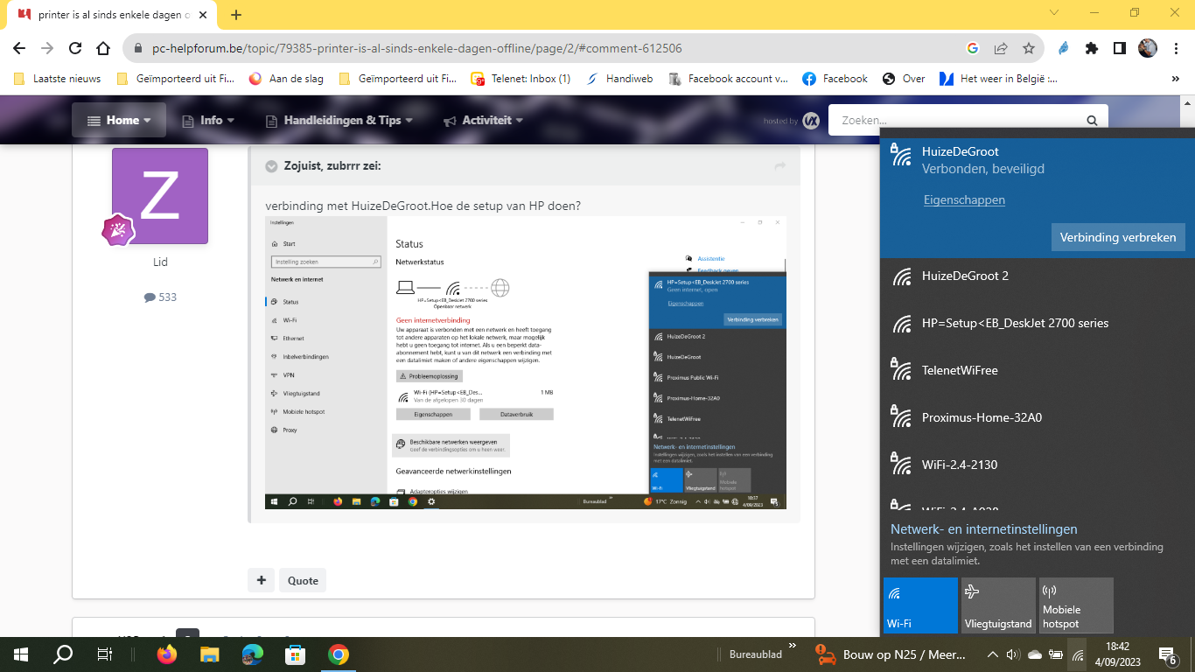Open Eigenschappen link for HuizeDeGroot
The image size is (1195, 672).
tap(964, 199)
